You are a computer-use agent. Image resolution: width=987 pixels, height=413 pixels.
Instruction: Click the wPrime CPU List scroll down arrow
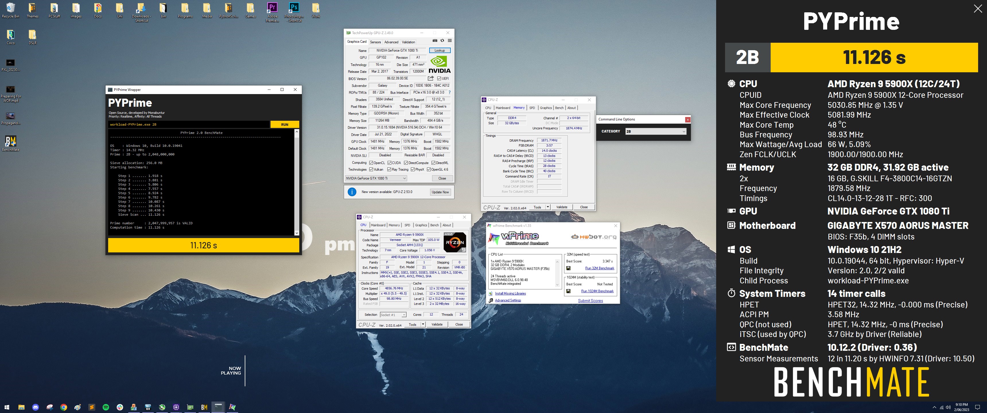[x=557, y=285]
